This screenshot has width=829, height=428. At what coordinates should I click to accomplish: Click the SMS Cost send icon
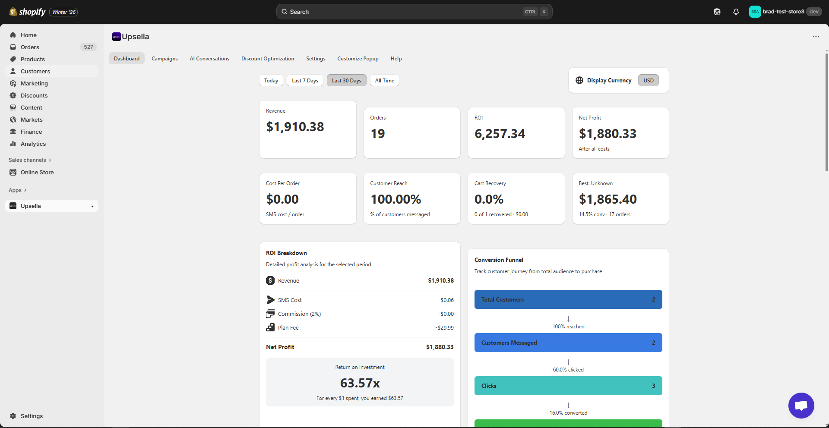click(270, 300)
